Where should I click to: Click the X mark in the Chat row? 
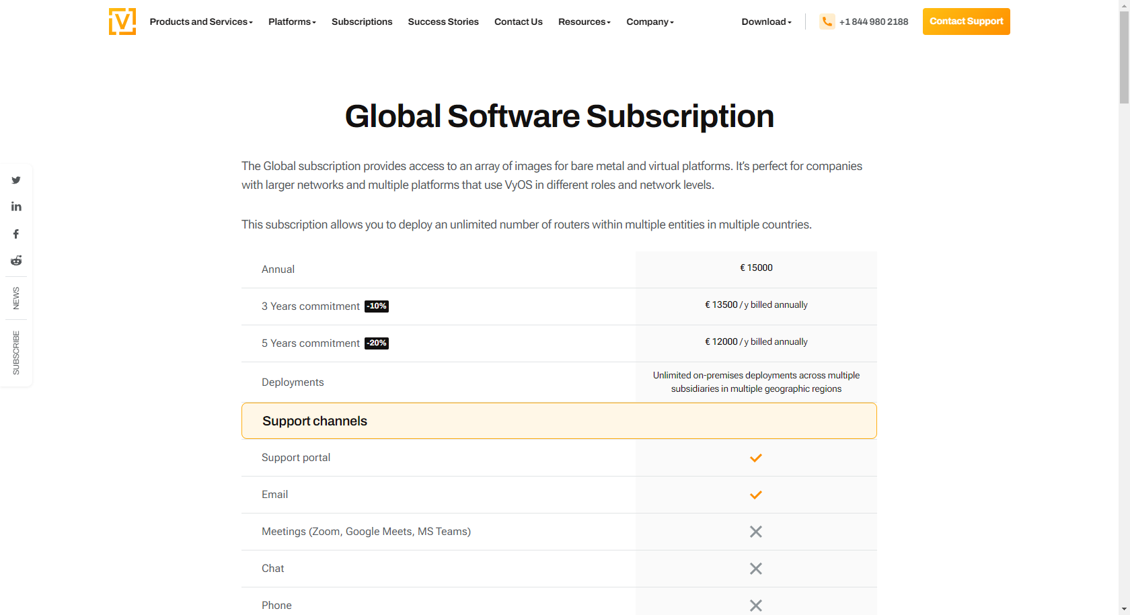pyautogui.click(x=755, y=569)
